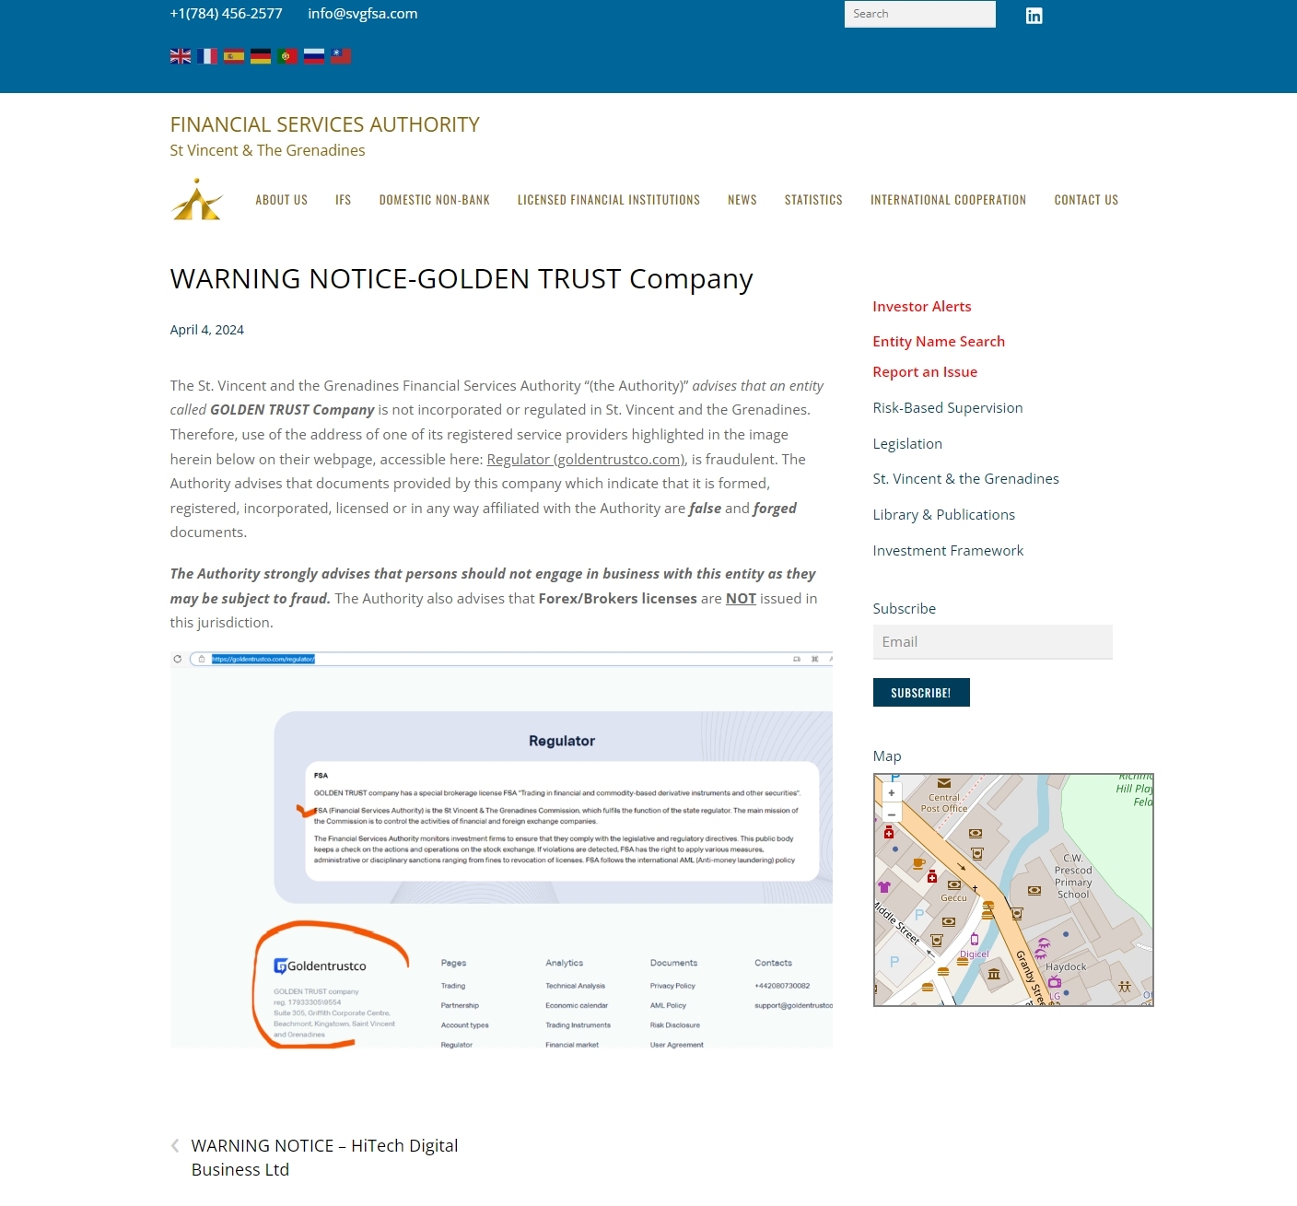Select the Russian flag language
Screen dimensions: 1297x1206
click(x=314, y=56)
